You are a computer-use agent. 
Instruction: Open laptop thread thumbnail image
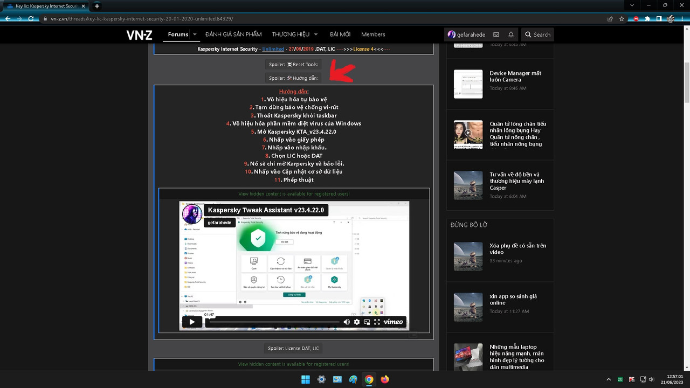pyautogui.click(x=468, y=357)
